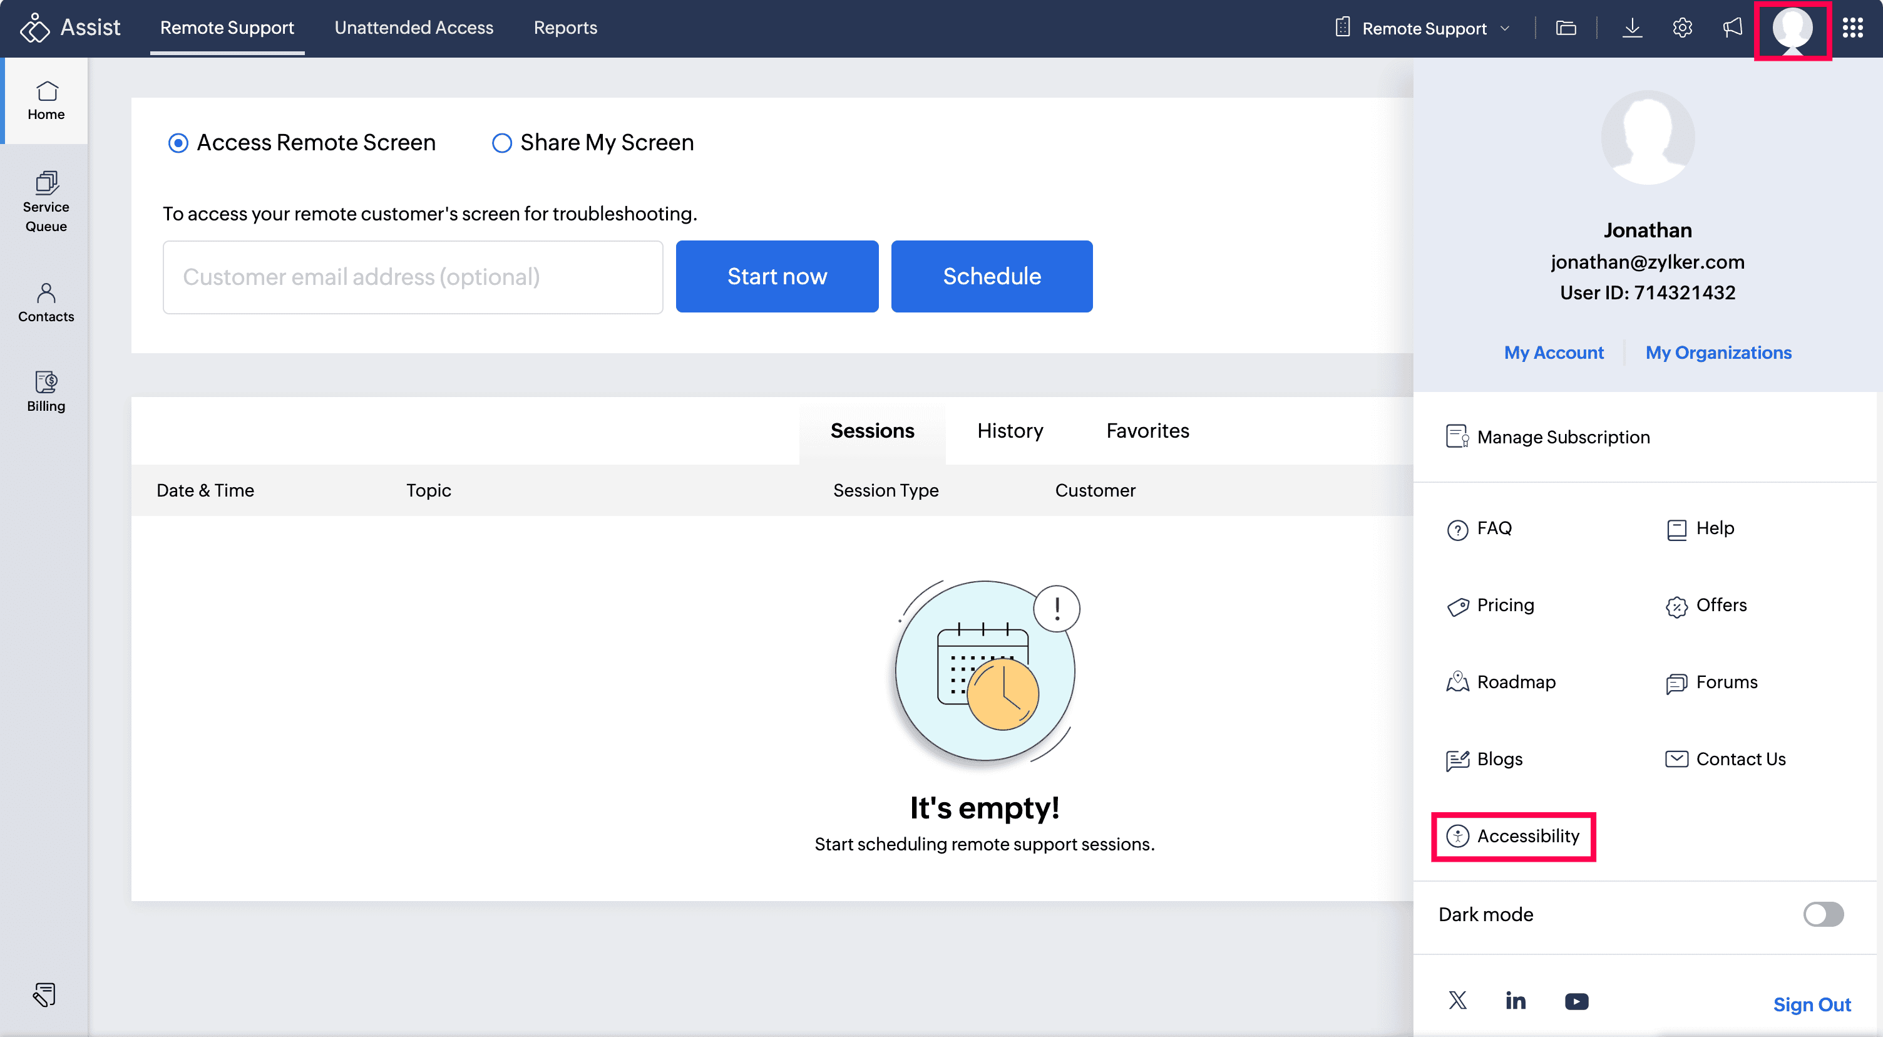Open the Billing sidebar section
The width and height of the screenshot is (1883, 1037).
click(x=46, y=391)
